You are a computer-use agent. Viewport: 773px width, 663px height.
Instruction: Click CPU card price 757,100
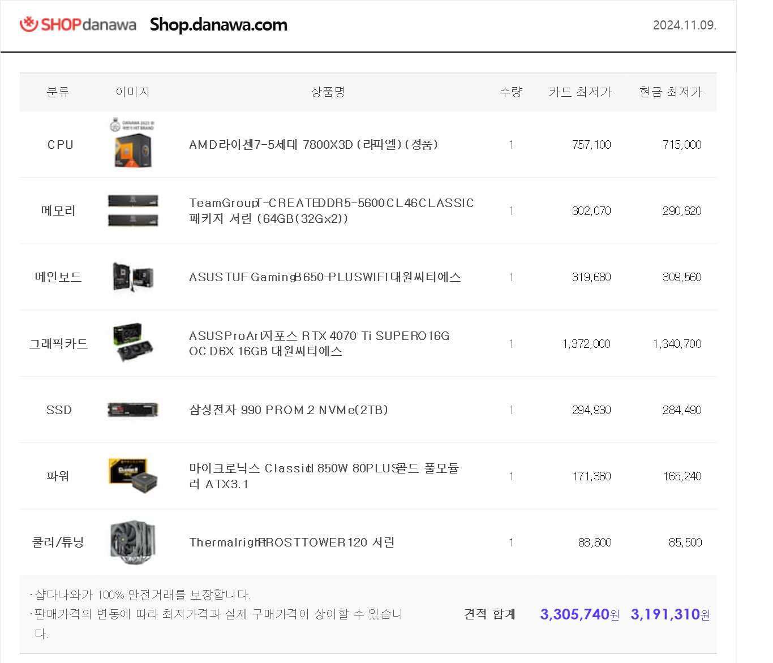point(591,145)
